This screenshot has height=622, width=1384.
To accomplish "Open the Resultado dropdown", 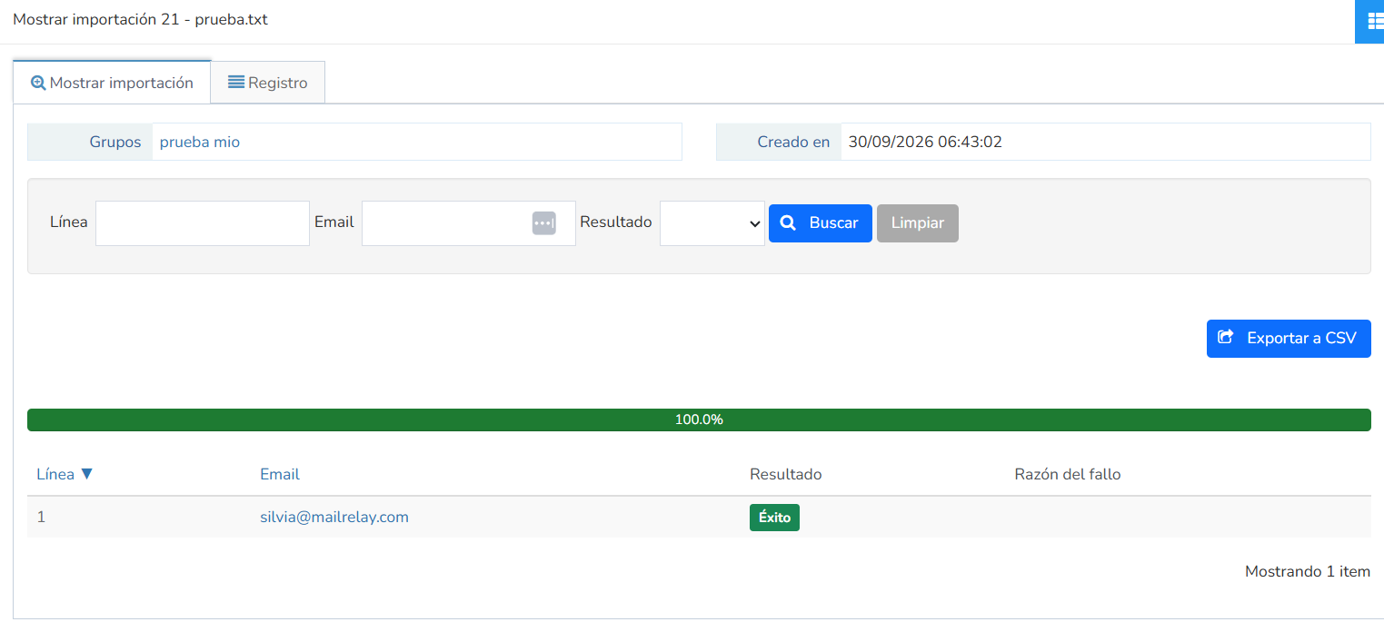I will click(x=712, y=223).
